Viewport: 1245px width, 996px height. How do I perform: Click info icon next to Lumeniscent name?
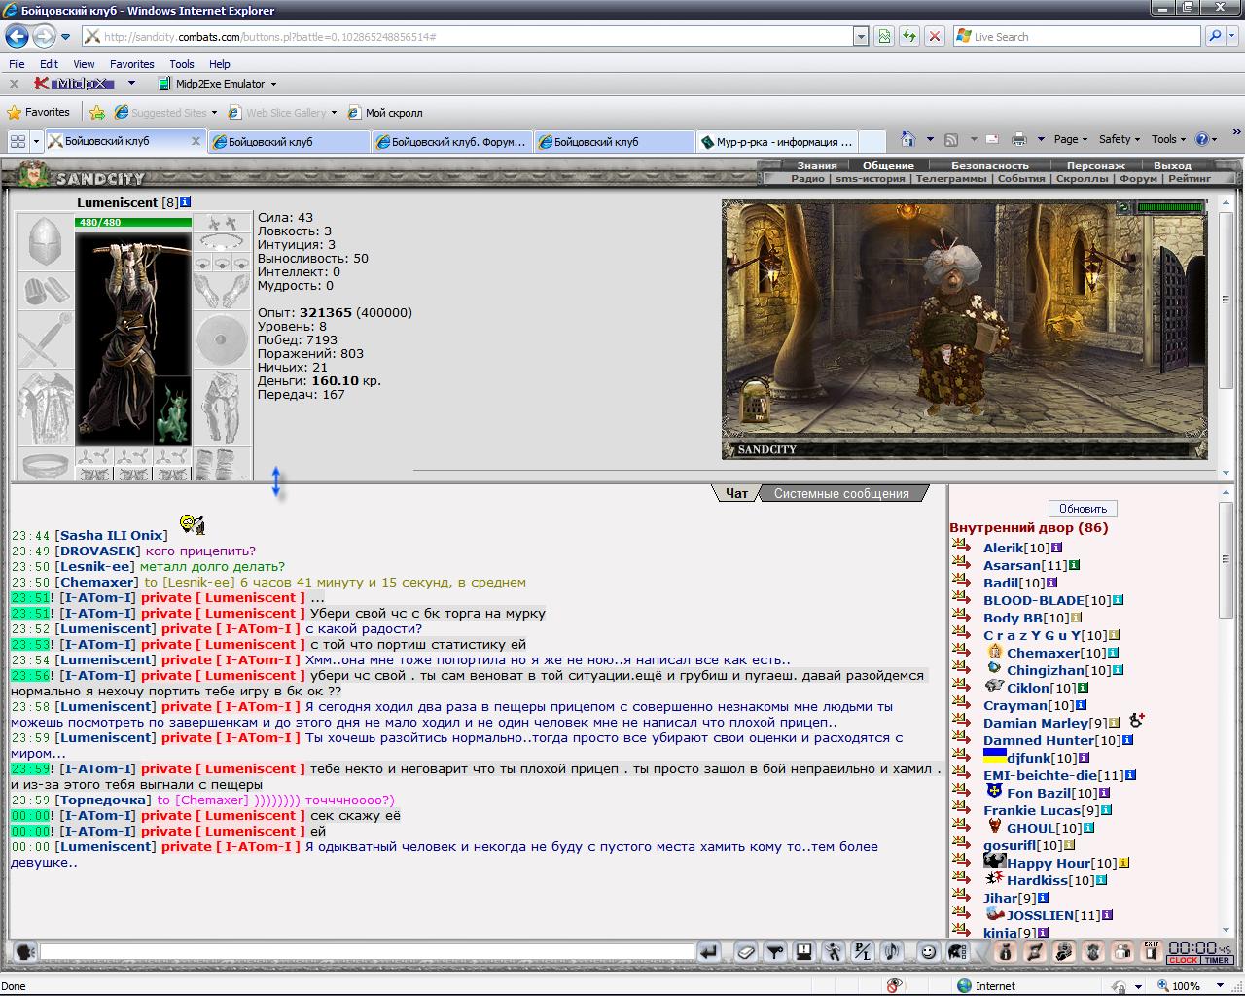(x=186, y=202)
